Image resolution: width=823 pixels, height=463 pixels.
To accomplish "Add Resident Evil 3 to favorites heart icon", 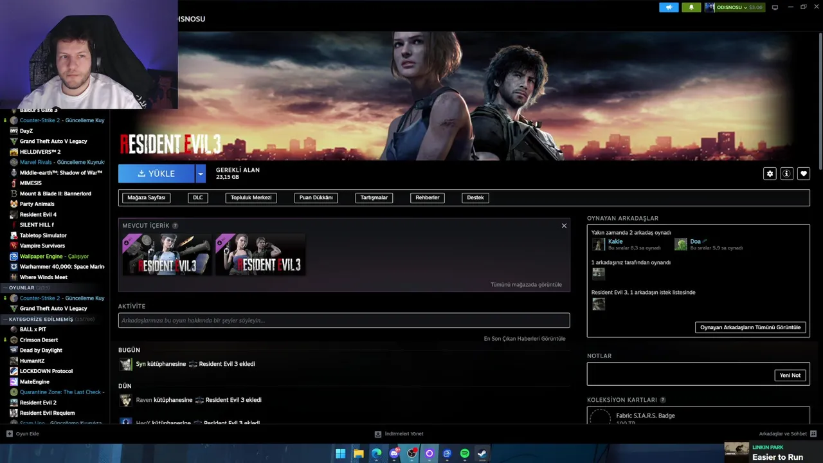I will click(x=803, y=174).
